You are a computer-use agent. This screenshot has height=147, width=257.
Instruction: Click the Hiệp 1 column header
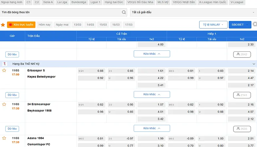[212, 34]
